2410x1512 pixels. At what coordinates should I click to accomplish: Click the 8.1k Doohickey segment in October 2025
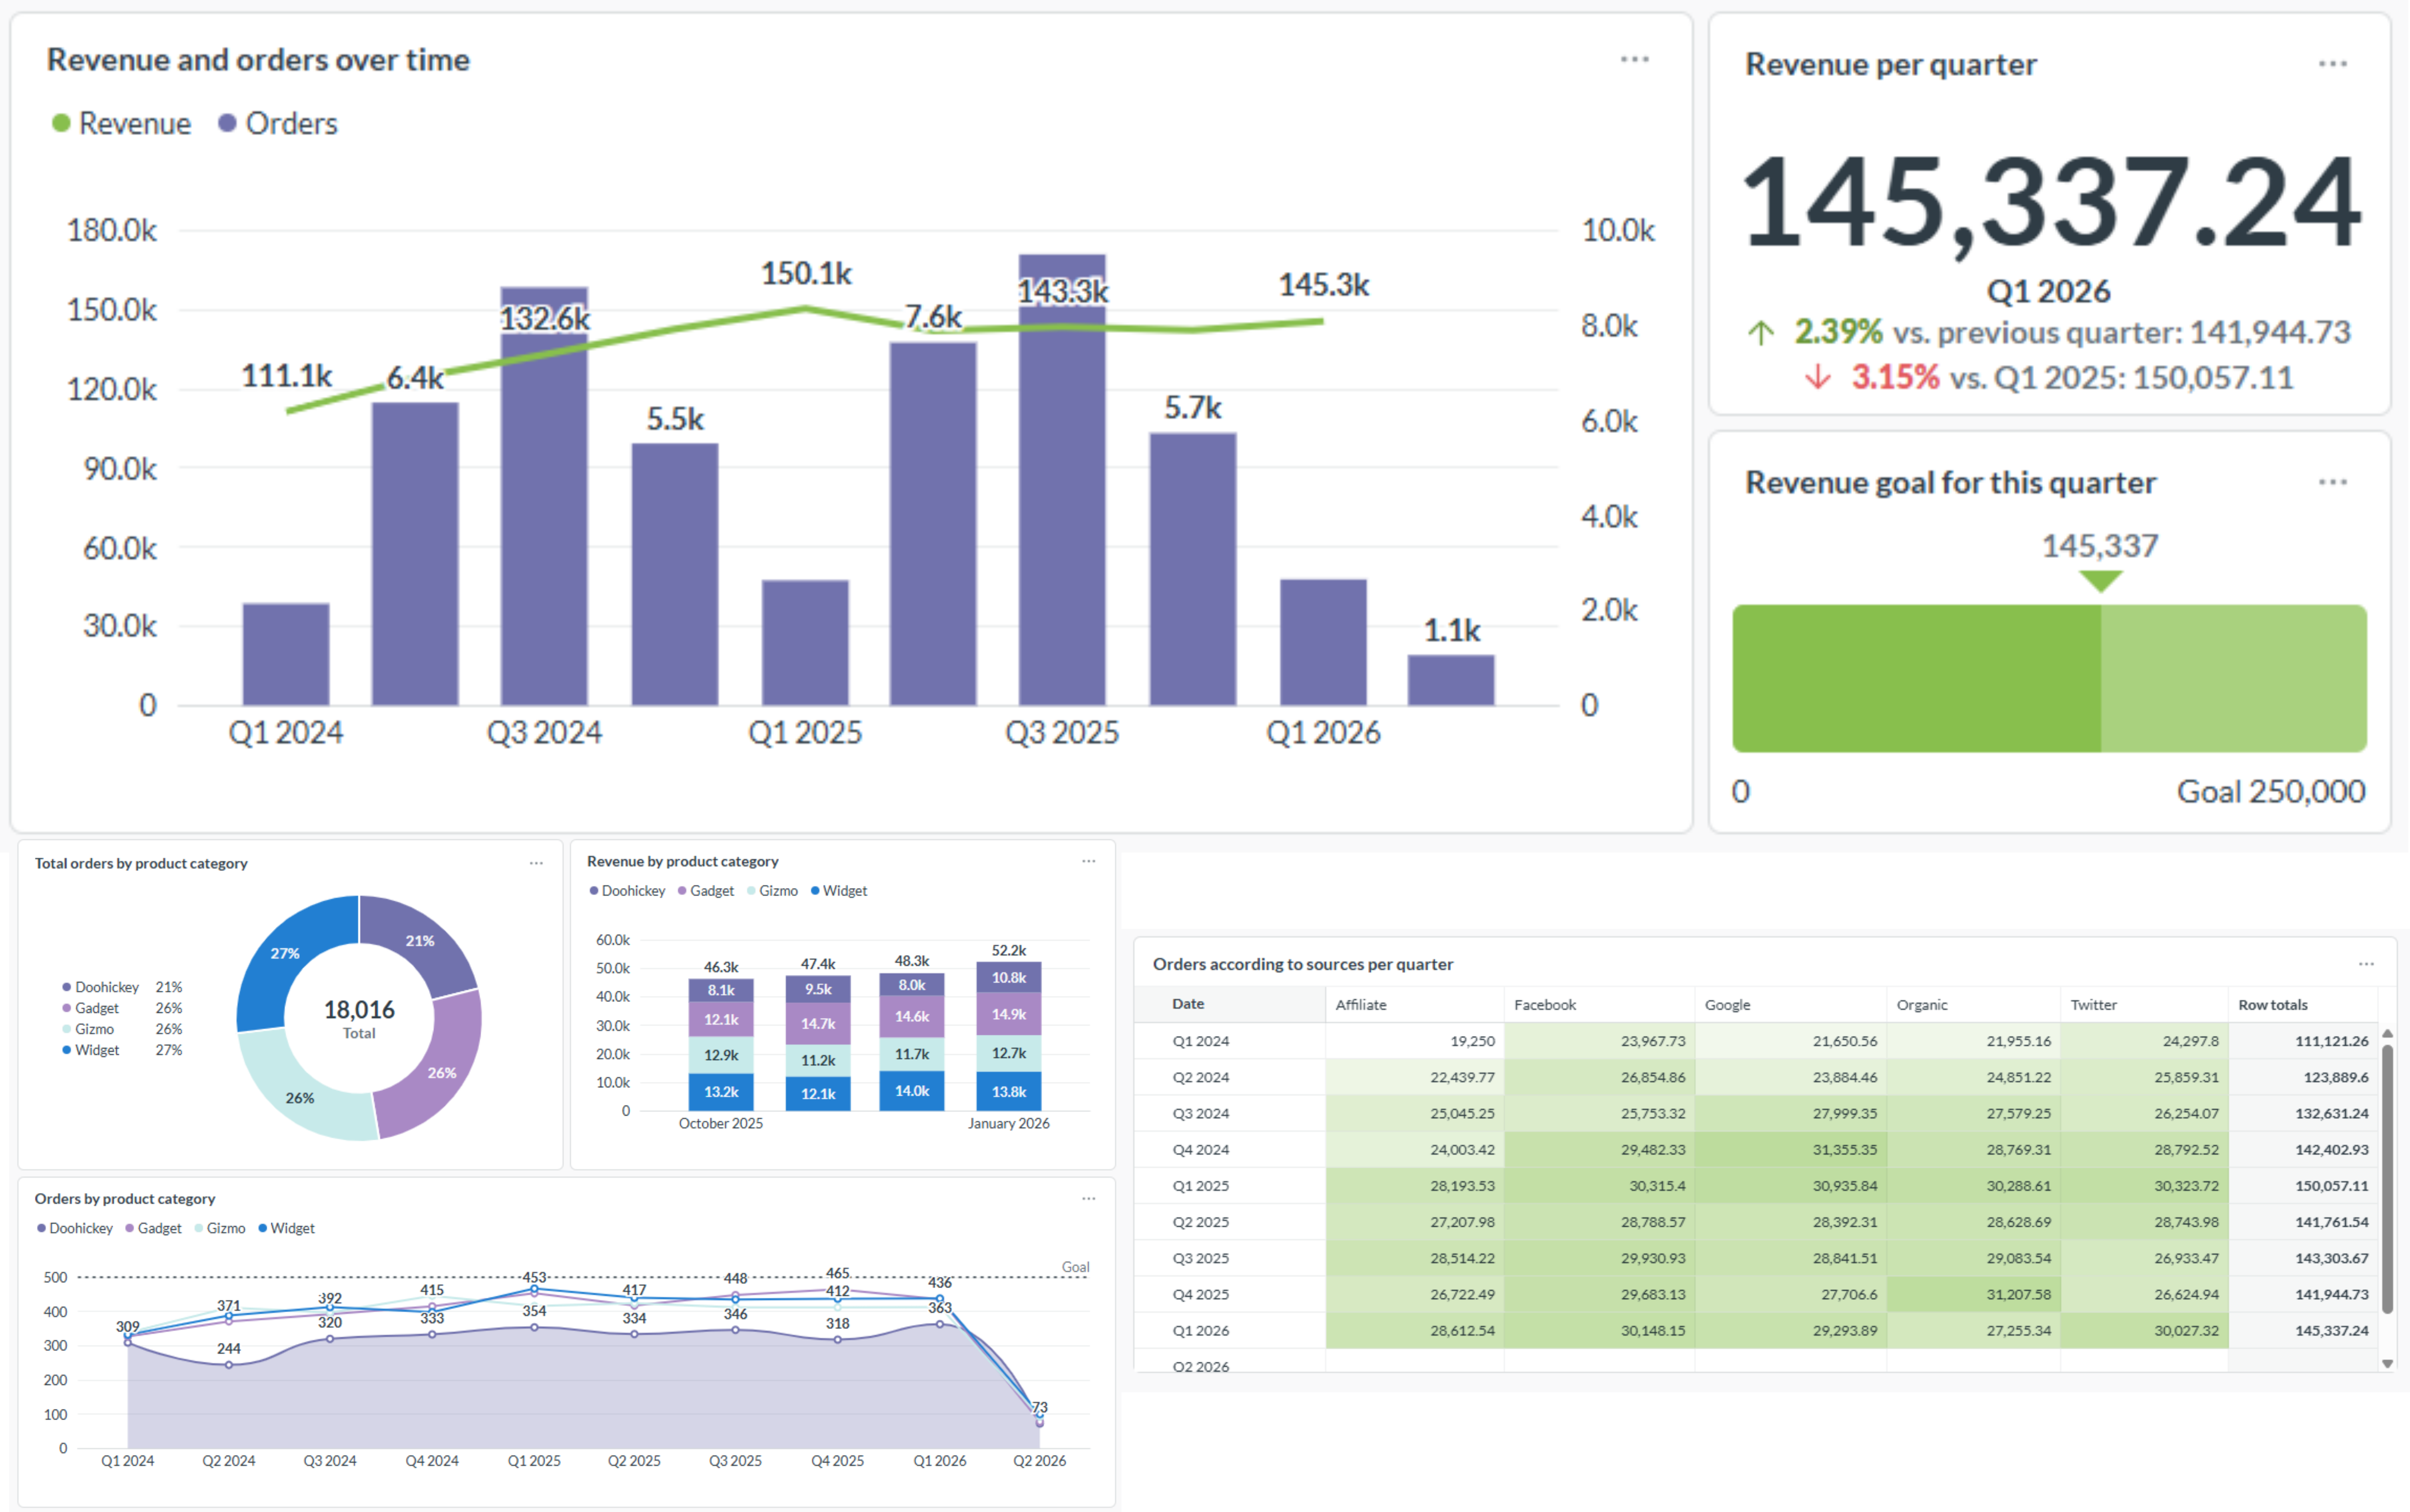[x=721, y=990]
